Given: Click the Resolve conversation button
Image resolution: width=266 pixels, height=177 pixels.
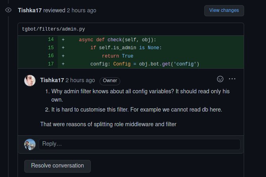Looking at the screenshot, I should 57,166.
